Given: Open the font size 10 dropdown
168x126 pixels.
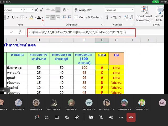Looking at the screenshot, I should pos(32,10).
